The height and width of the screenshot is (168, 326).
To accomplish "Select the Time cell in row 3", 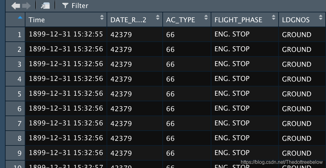I will (x=66, y=64).
